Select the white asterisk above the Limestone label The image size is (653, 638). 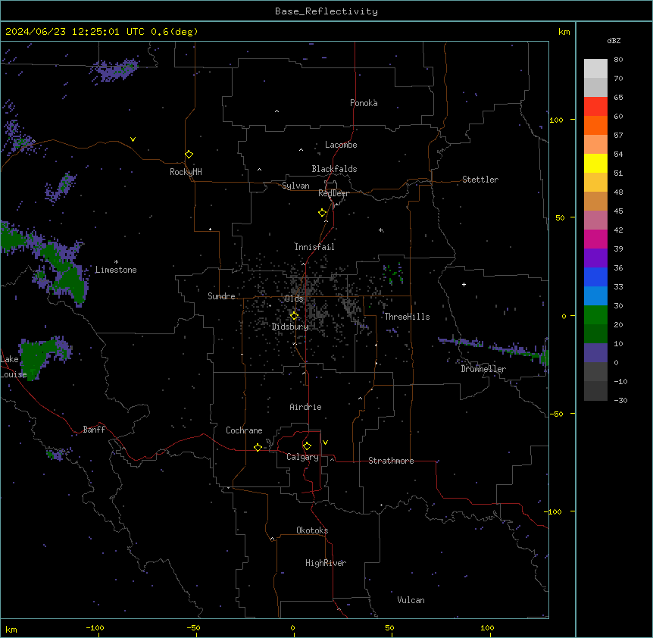click(116, 262)
